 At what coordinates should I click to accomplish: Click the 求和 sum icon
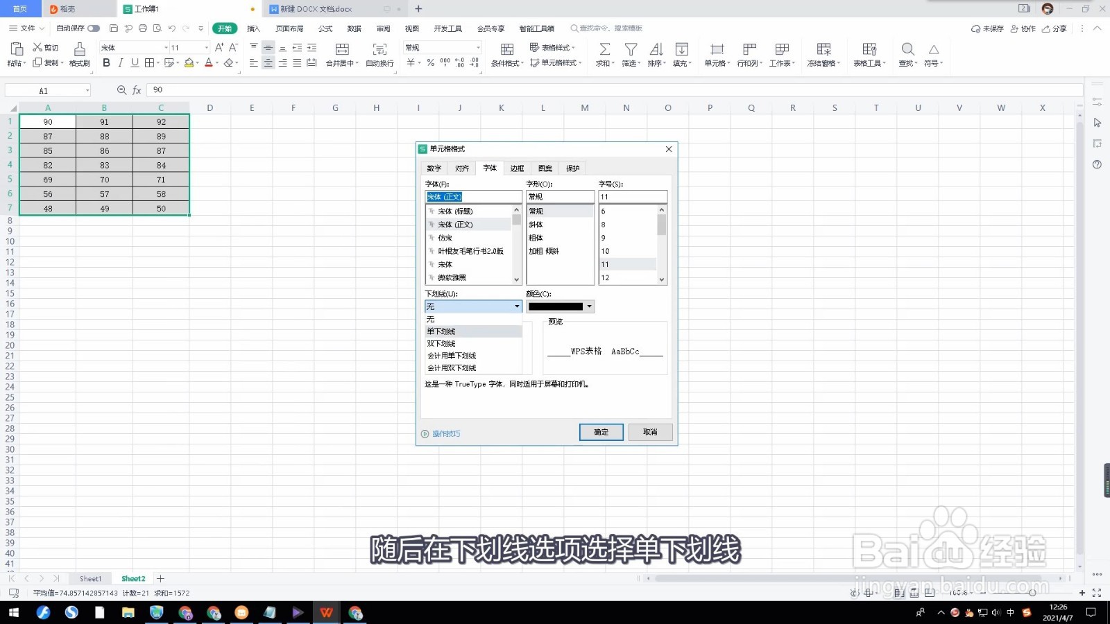point(605,49)
